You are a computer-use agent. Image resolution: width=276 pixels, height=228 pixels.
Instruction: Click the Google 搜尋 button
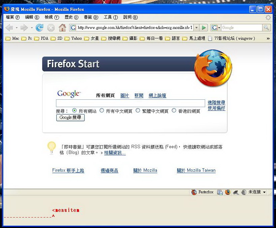pyautogui.click(x=71, y=118)
